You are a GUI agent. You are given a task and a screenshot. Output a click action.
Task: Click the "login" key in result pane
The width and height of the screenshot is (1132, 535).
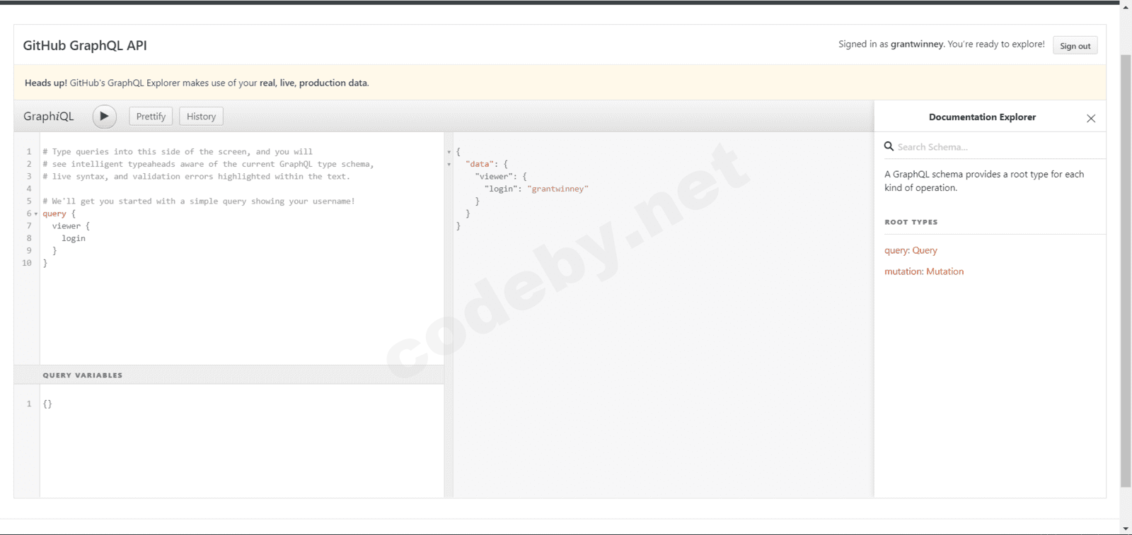[502, 189]
